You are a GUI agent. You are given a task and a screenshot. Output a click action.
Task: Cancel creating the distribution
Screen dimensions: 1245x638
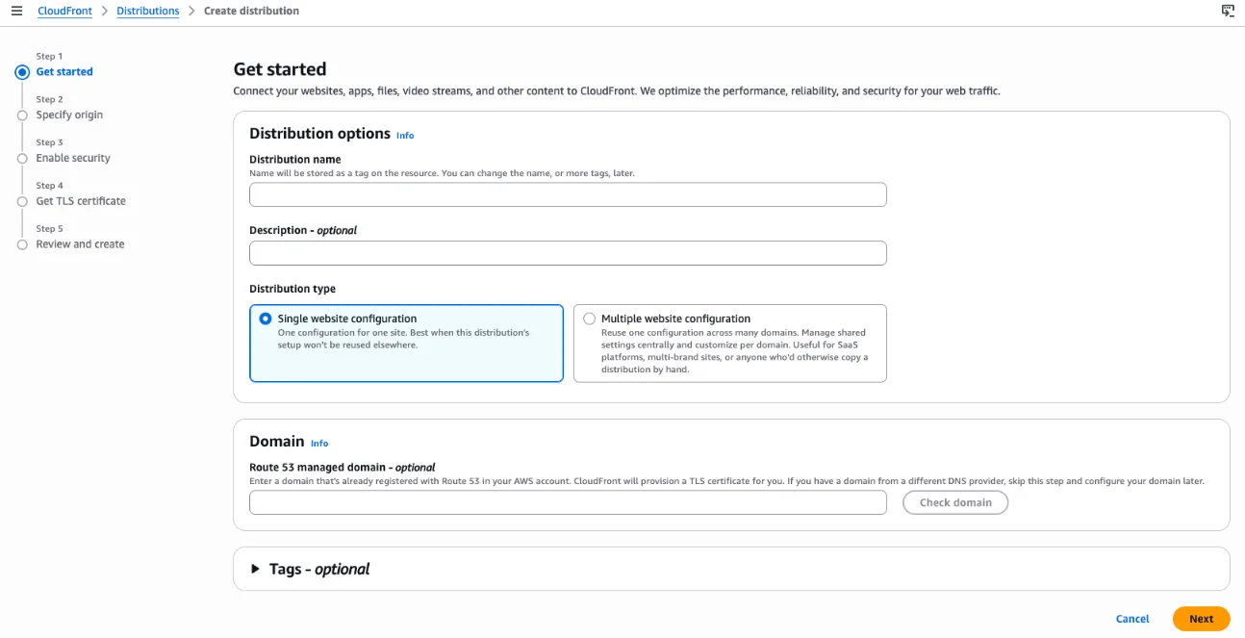[x=1132, y=619]
